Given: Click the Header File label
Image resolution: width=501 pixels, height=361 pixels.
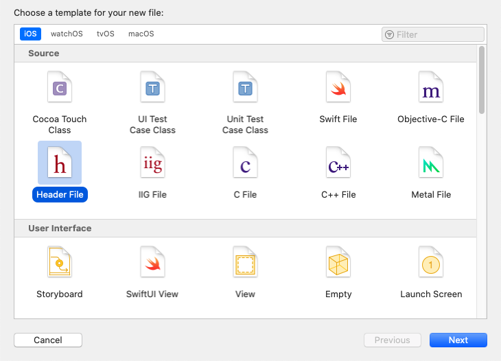Looking at the screenshot, I should point(60,194).
